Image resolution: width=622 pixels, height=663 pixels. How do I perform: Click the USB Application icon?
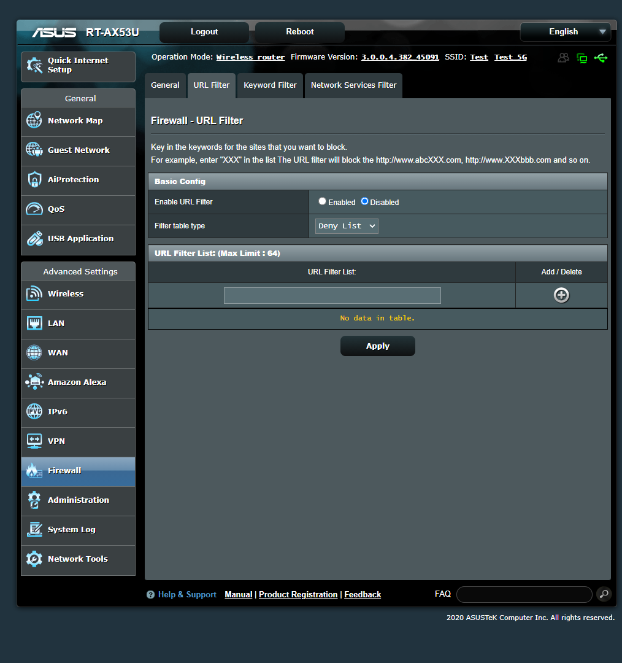point(34,238)
